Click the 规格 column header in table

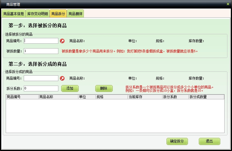112,97
